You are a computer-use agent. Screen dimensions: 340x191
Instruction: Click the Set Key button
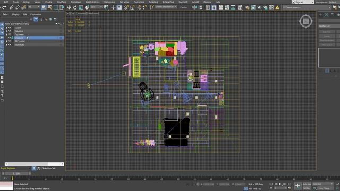307,188
